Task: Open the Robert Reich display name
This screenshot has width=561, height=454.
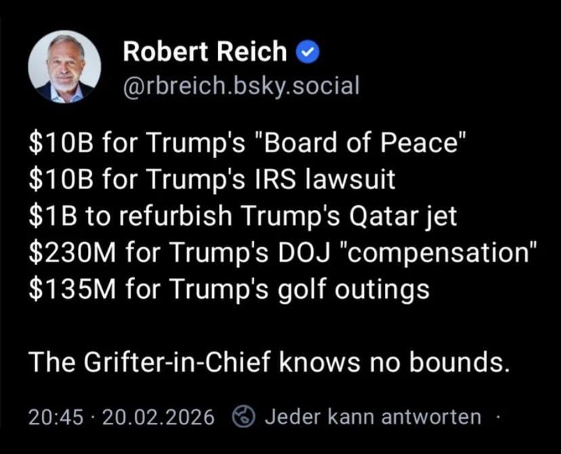Action: point(205,51)
